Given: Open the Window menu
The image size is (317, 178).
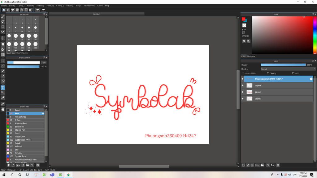Looking at the screenshot, I should (x=89, y=6).
